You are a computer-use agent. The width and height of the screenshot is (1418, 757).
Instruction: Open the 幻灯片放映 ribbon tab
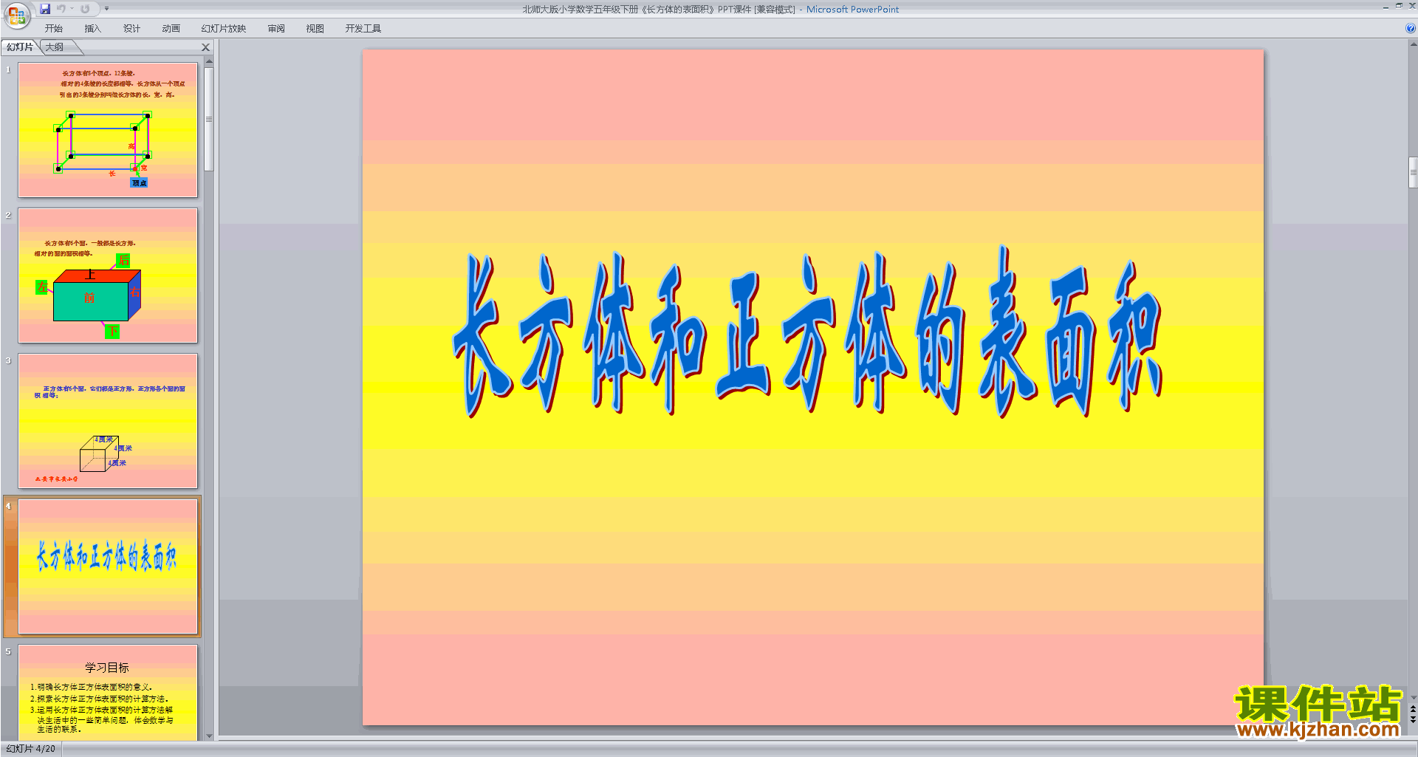[x=223, y=29]
